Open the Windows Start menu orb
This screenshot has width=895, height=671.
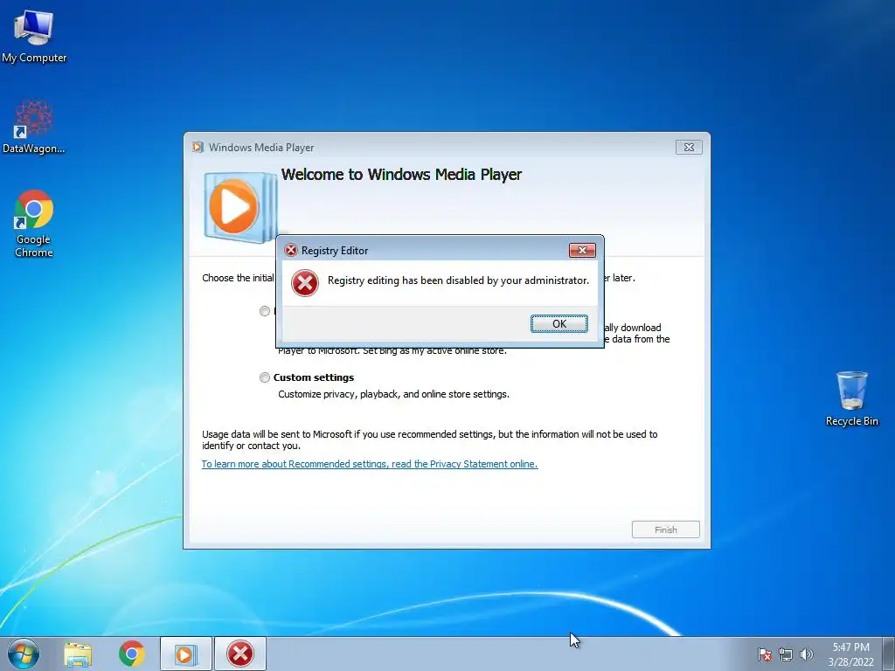pos(24,654)
